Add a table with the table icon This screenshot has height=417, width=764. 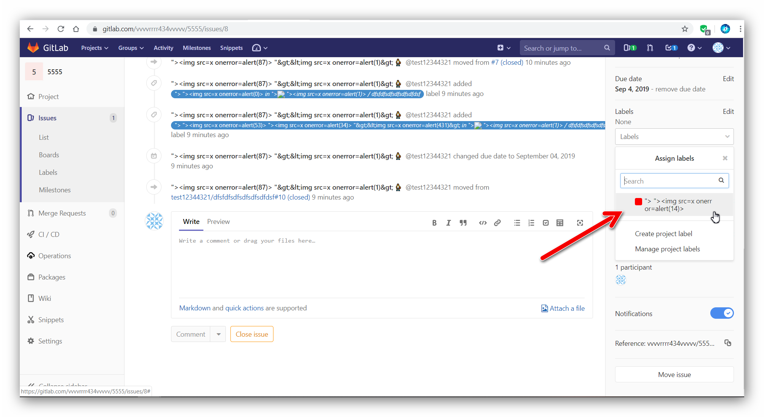560,223
